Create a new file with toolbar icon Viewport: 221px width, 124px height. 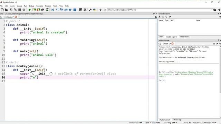point(2,10)
